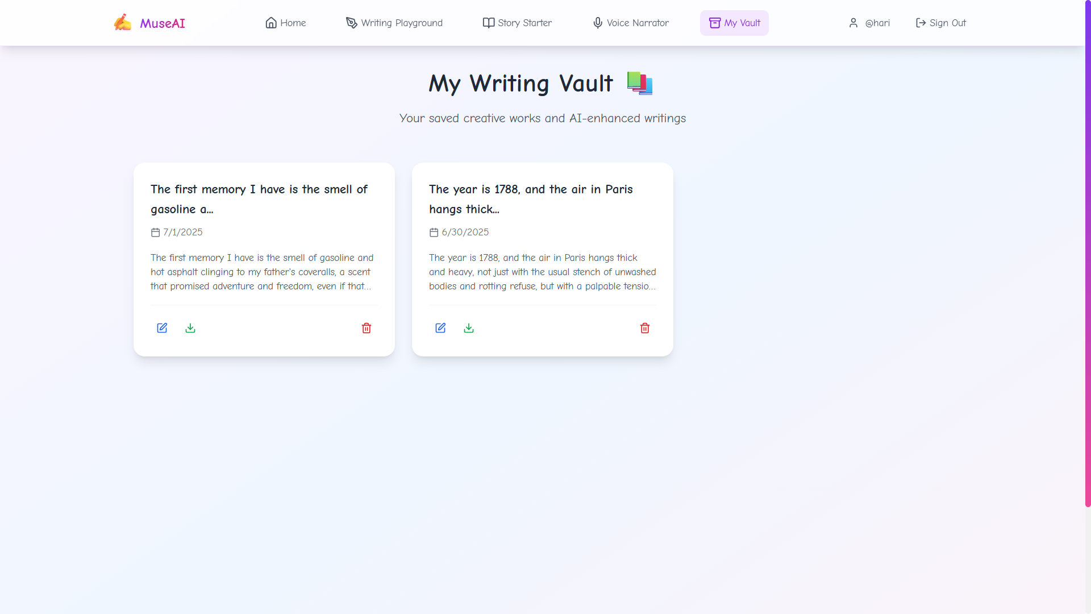Navigate to Story Starter
Image resolution: width=1091 pixels, height=614 pixels.
(x=517, y=23)
